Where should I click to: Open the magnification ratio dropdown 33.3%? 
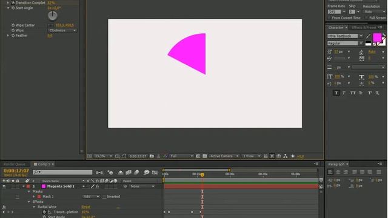[x=103, y=156]
